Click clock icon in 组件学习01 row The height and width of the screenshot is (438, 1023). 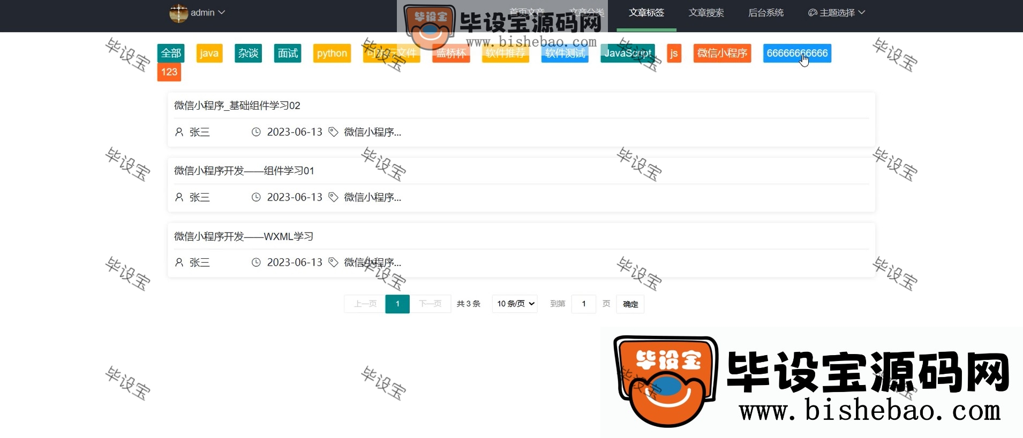click(256, 197)
